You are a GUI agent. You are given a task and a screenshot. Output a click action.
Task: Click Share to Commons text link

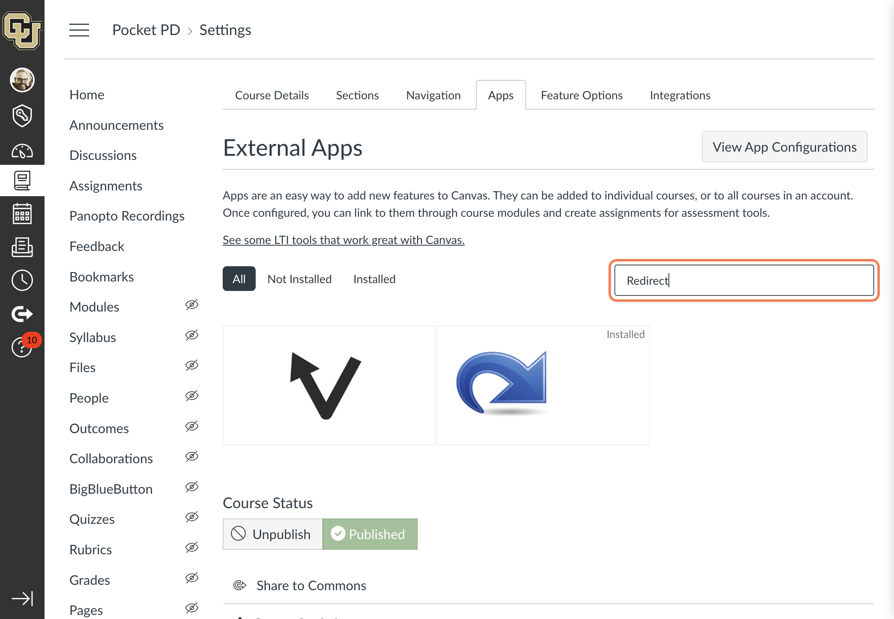[x=311, y=586]
